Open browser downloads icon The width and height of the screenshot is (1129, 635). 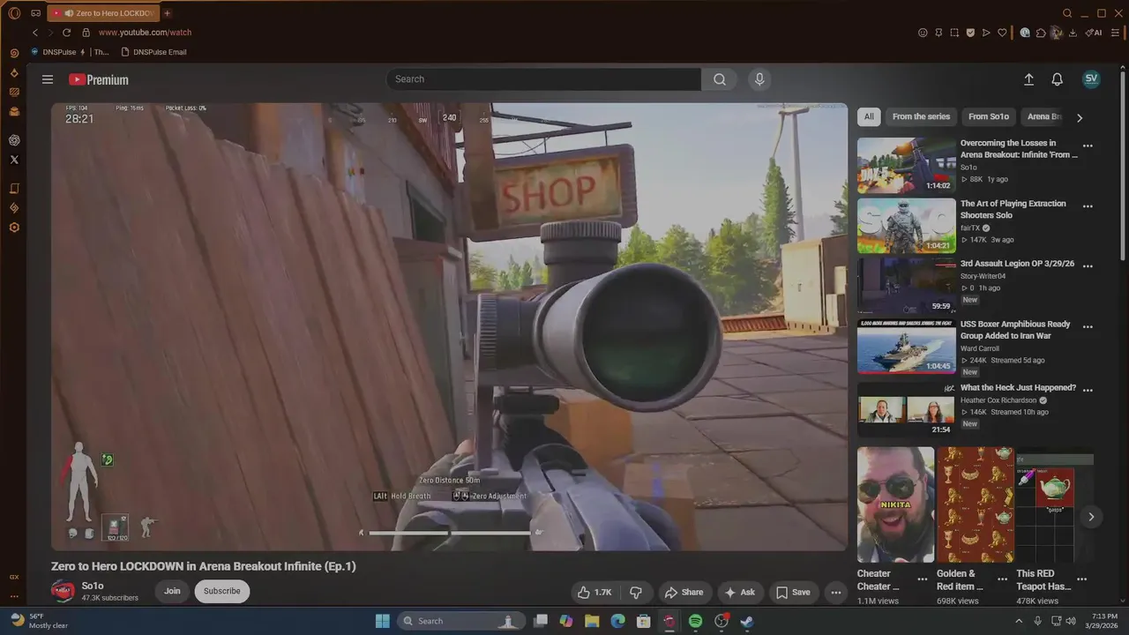pos(1073,33)
